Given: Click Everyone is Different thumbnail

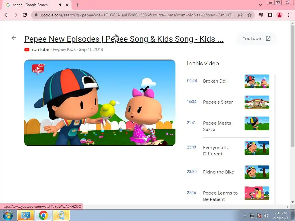Looking at the screenshot, I should [x=257, y=148].
